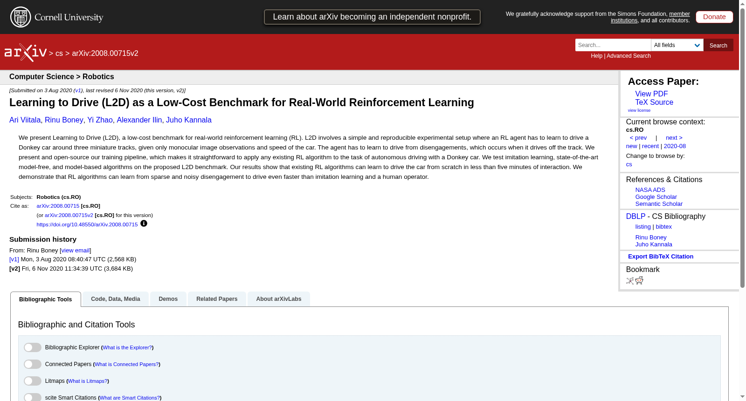Open DBLP listing link
The height and width of the screenshot is (401, 746).
(643, 227)
